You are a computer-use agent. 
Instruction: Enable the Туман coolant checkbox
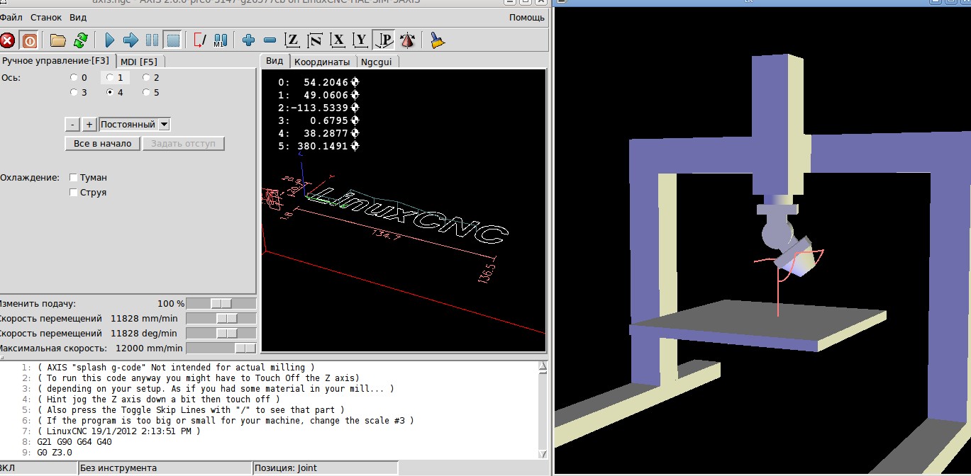click(x=74, y=178)
